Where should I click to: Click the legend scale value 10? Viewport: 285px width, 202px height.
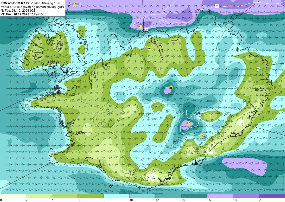click(x=131, y=200)
